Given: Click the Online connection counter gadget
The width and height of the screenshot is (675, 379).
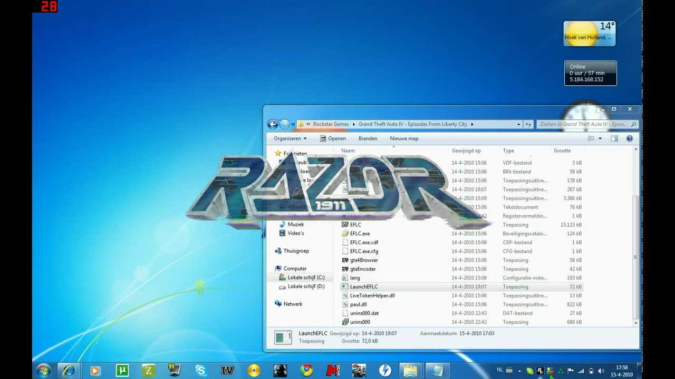Looking at the screenshot, I should point(591,73).
